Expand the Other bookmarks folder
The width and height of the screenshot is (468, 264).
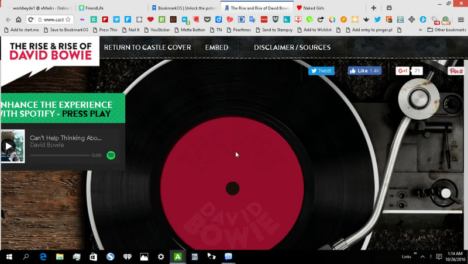click(x=446, y=29)
